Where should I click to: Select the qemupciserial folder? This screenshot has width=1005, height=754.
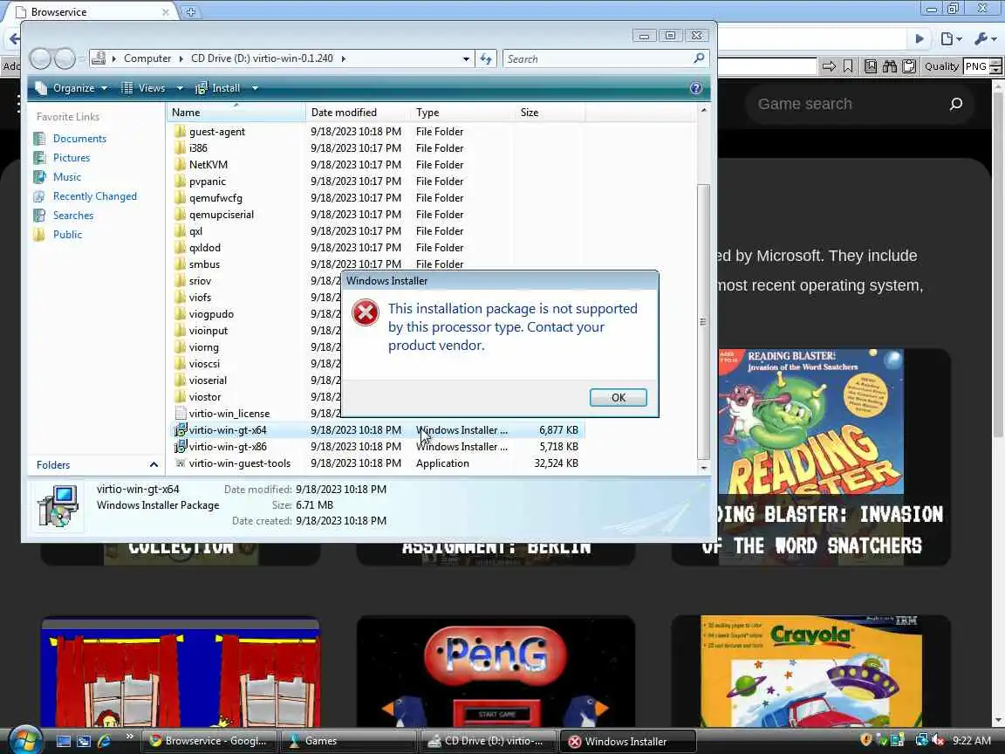221,215
